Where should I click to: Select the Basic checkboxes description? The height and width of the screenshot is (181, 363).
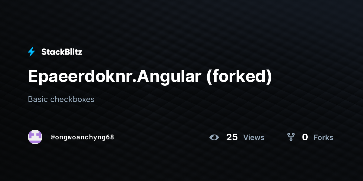pyautogui.click(x=61, y=99)
